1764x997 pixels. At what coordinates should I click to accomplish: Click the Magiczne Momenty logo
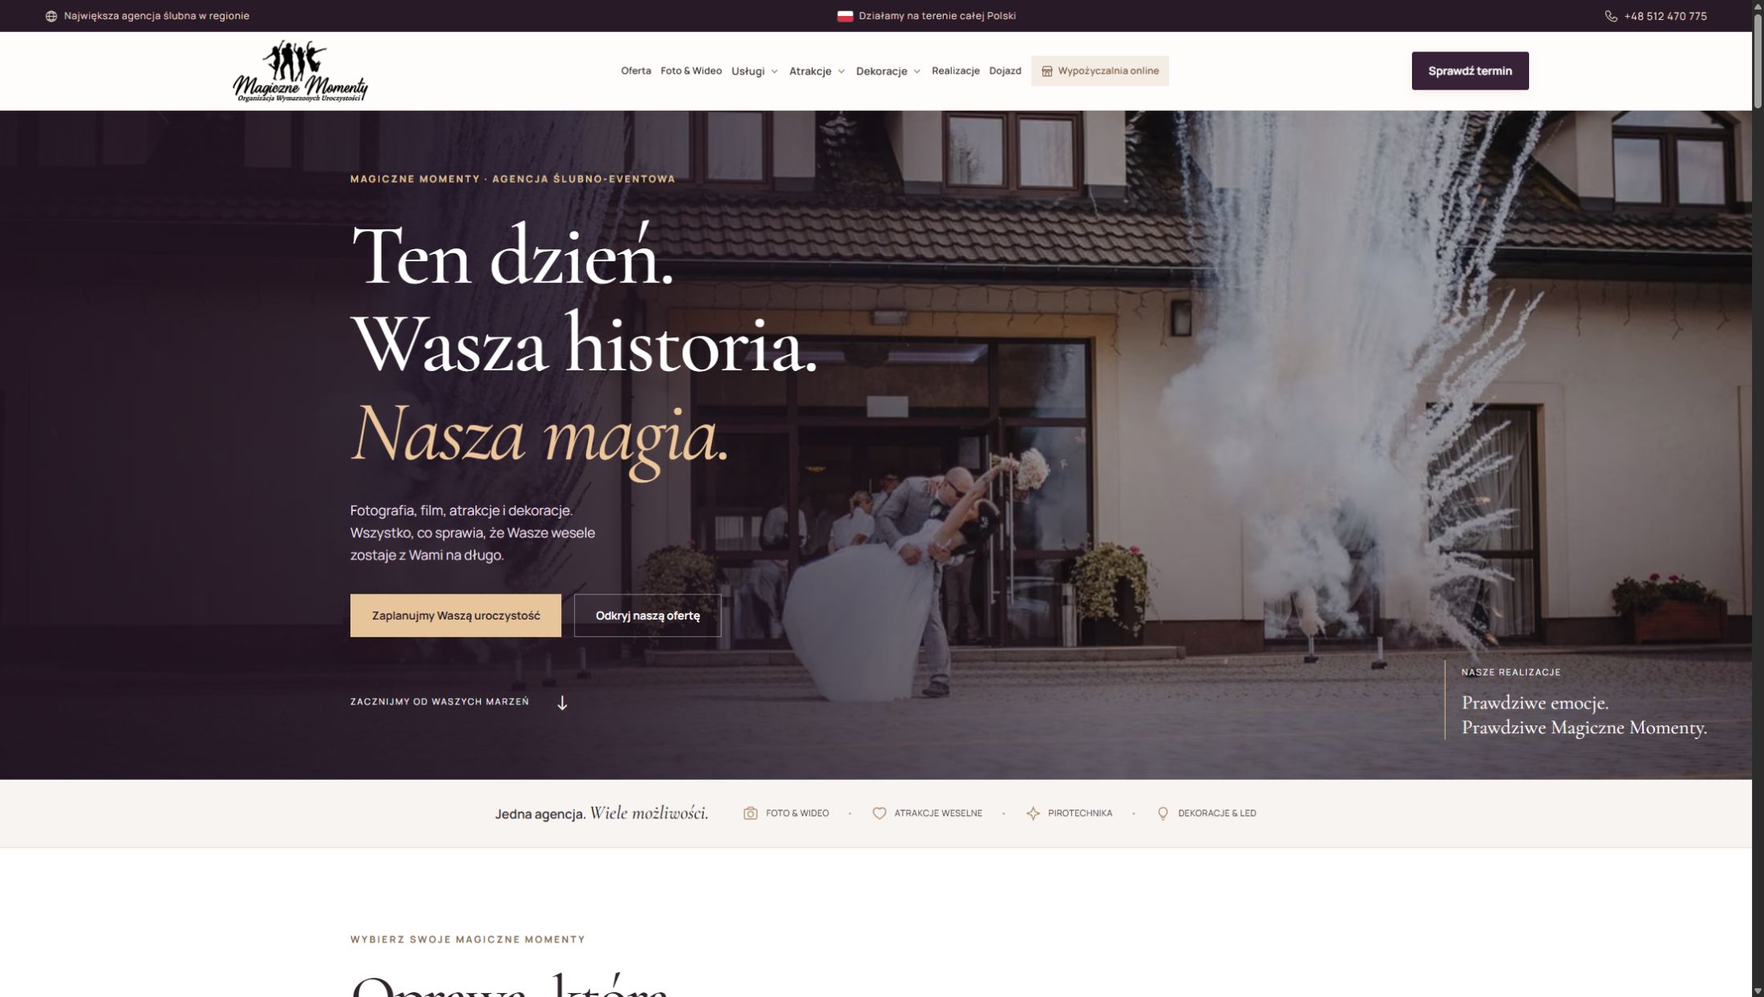[300, 71]
